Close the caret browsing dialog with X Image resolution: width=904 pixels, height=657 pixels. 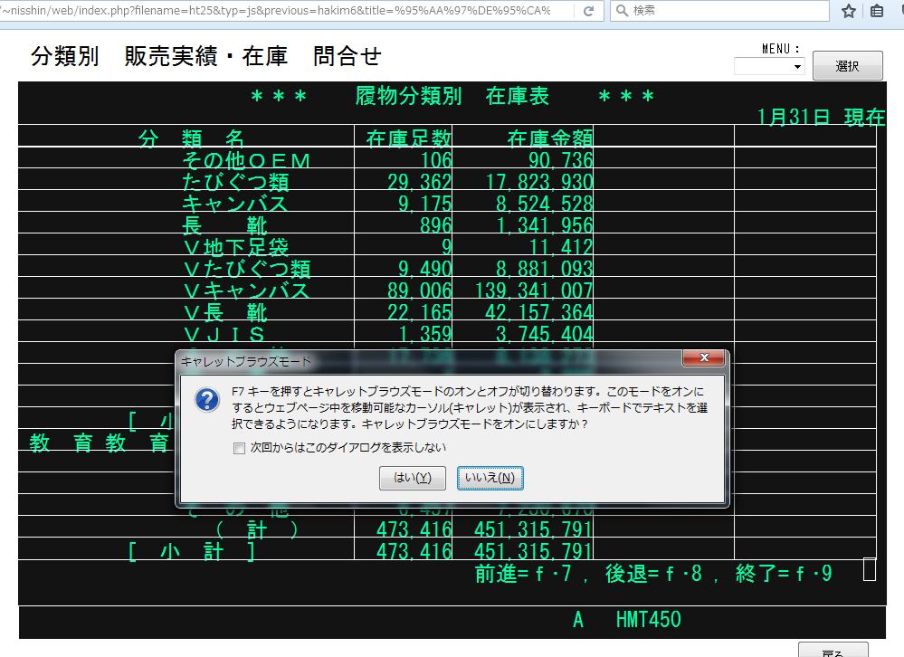[x=703, y=360]
